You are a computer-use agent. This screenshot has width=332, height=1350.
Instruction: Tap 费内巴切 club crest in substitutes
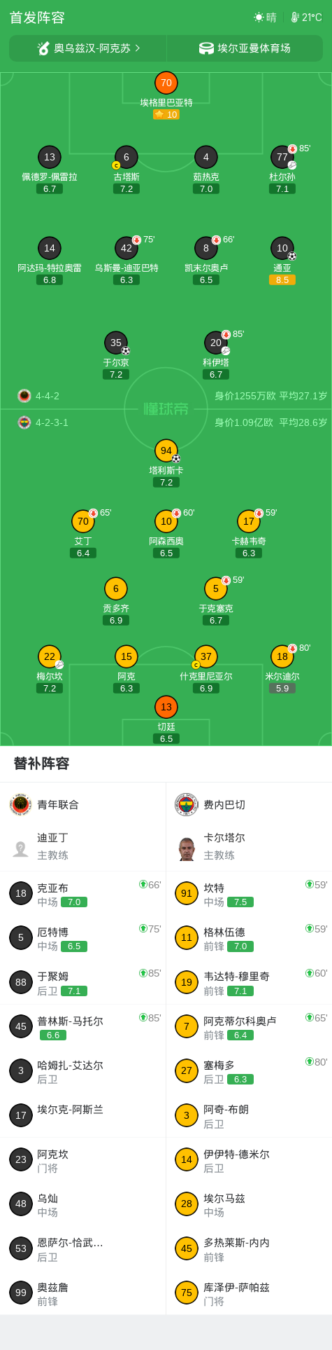pyautogui.click(x=187, y=804)
